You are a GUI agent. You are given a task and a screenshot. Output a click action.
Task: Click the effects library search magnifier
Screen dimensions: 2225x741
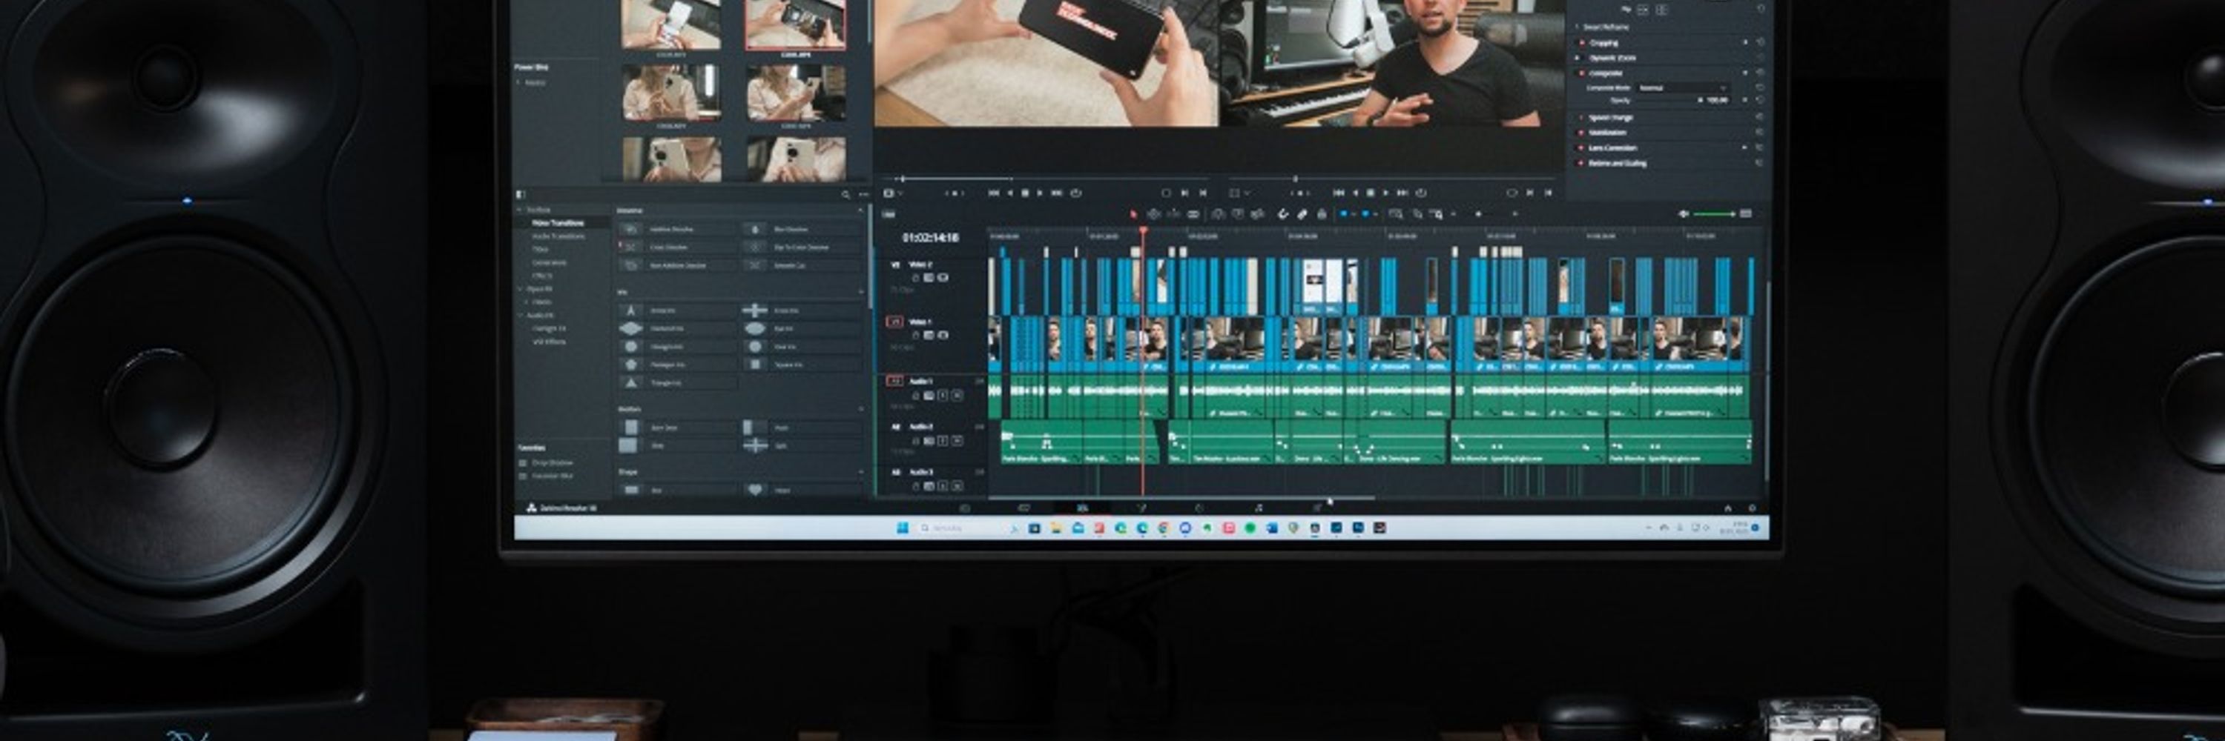coord(845,195)
